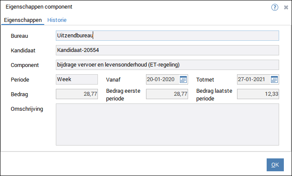Click the Component field
The height and width of the screenshot is (176, 292).
click(167, 65)
